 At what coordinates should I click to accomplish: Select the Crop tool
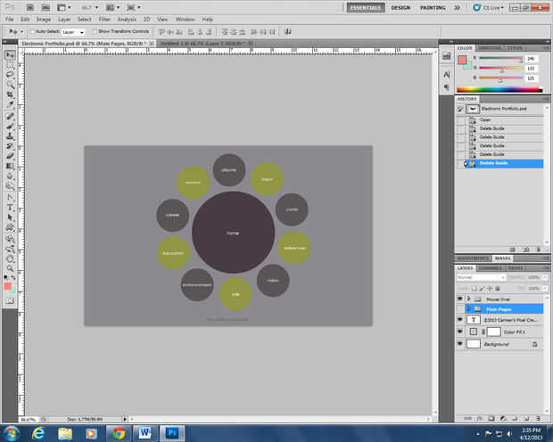10,95
